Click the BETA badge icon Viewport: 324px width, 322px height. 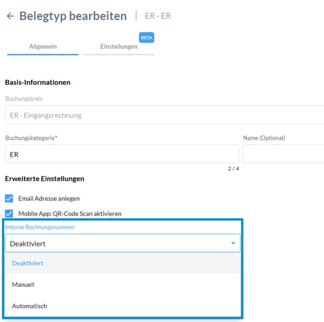tap(146, 38)
